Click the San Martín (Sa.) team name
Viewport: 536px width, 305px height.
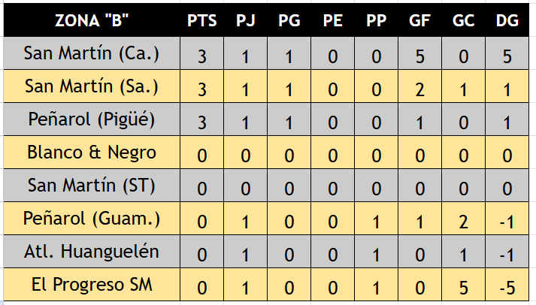92,86
